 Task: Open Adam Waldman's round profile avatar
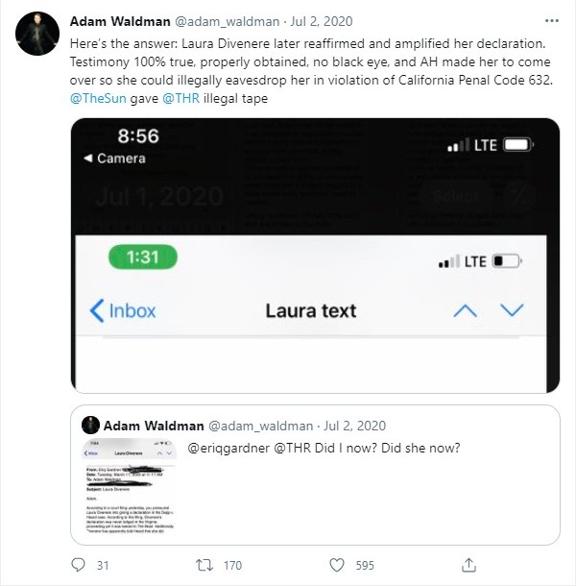(37, 34)
